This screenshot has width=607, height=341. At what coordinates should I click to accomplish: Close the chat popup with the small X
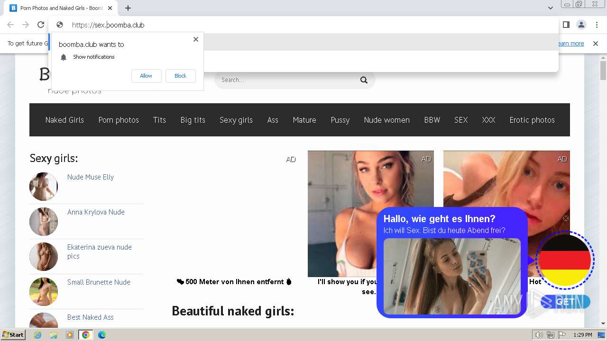tap(565, 218)
